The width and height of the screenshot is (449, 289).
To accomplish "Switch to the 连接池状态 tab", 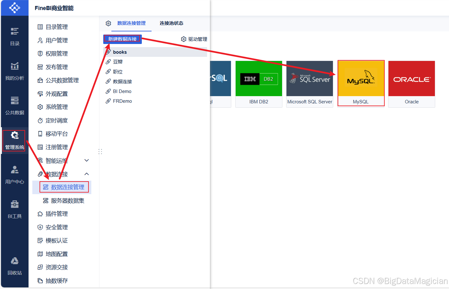I will point(171,23).
